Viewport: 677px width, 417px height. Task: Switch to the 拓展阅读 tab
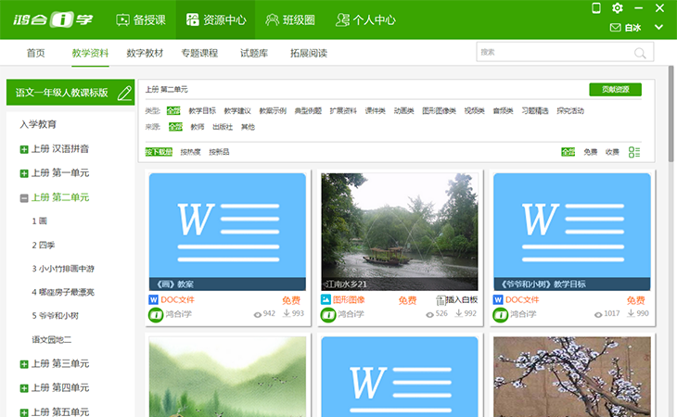(309, 53)
